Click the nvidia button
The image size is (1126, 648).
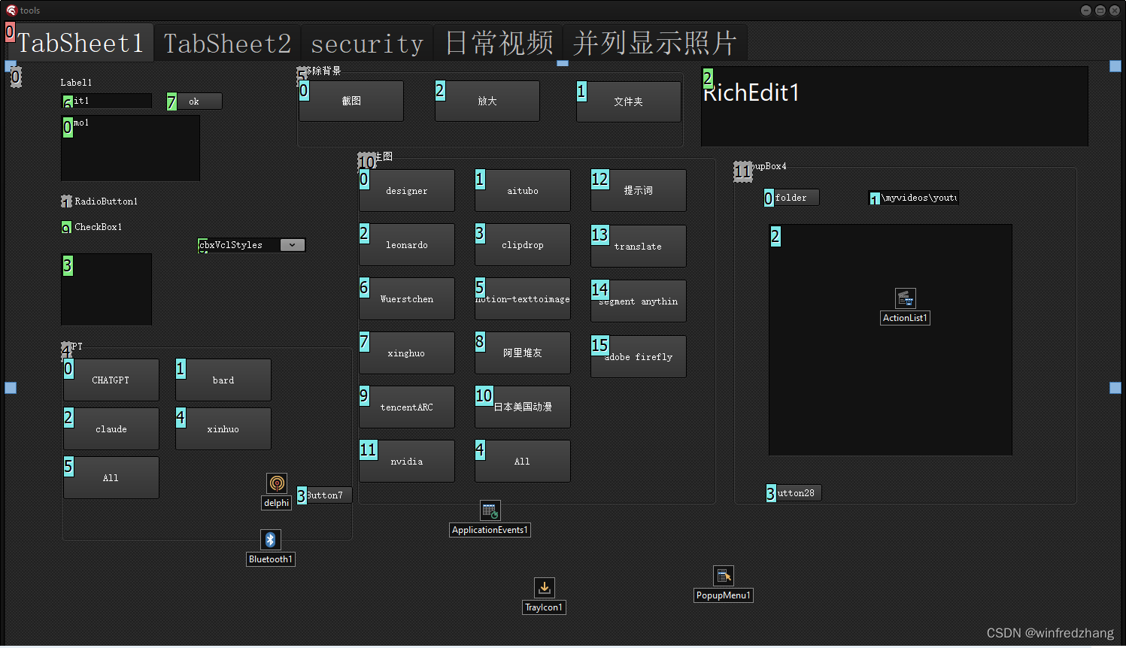click(x=407, y=462)
